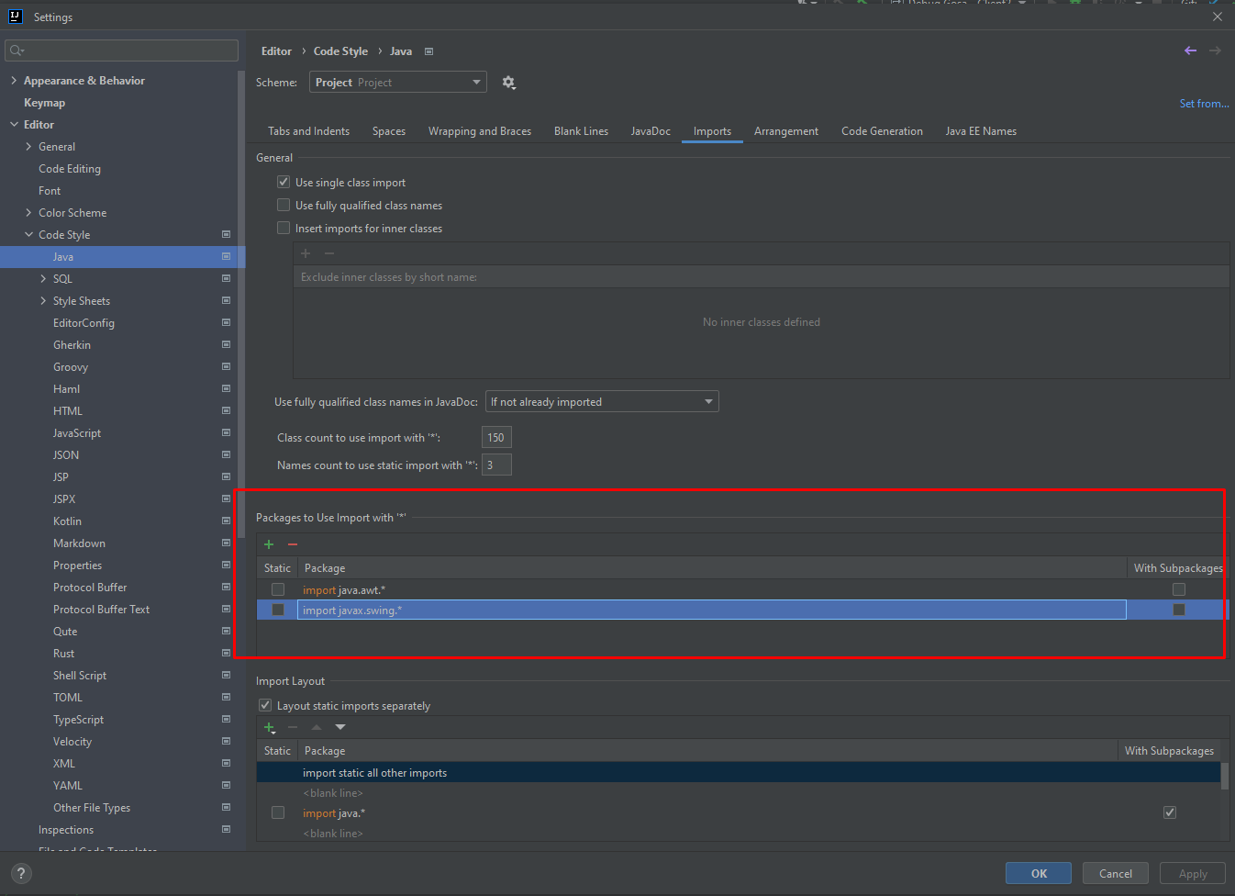Switch to the JavaDoc tab
The height and width of the screenshot is (896, 1235).
click(651, 131)
